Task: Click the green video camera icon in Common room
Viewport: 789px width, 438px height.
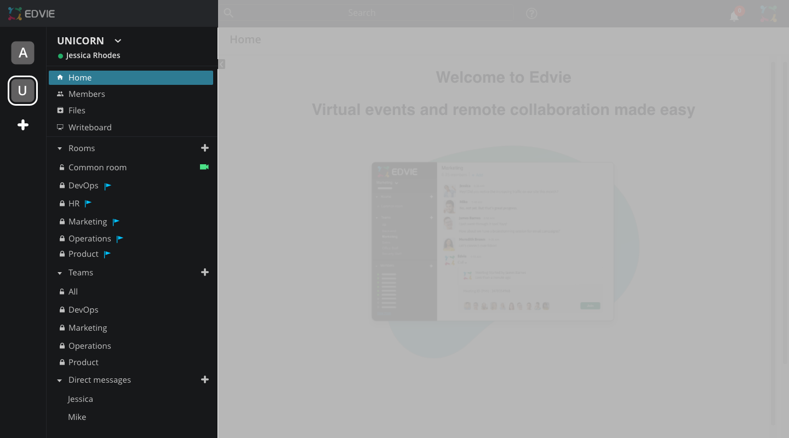Action: [204, 167]
